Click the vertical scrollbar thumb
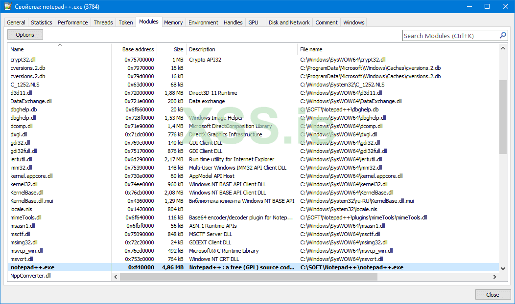 (503, 117)
